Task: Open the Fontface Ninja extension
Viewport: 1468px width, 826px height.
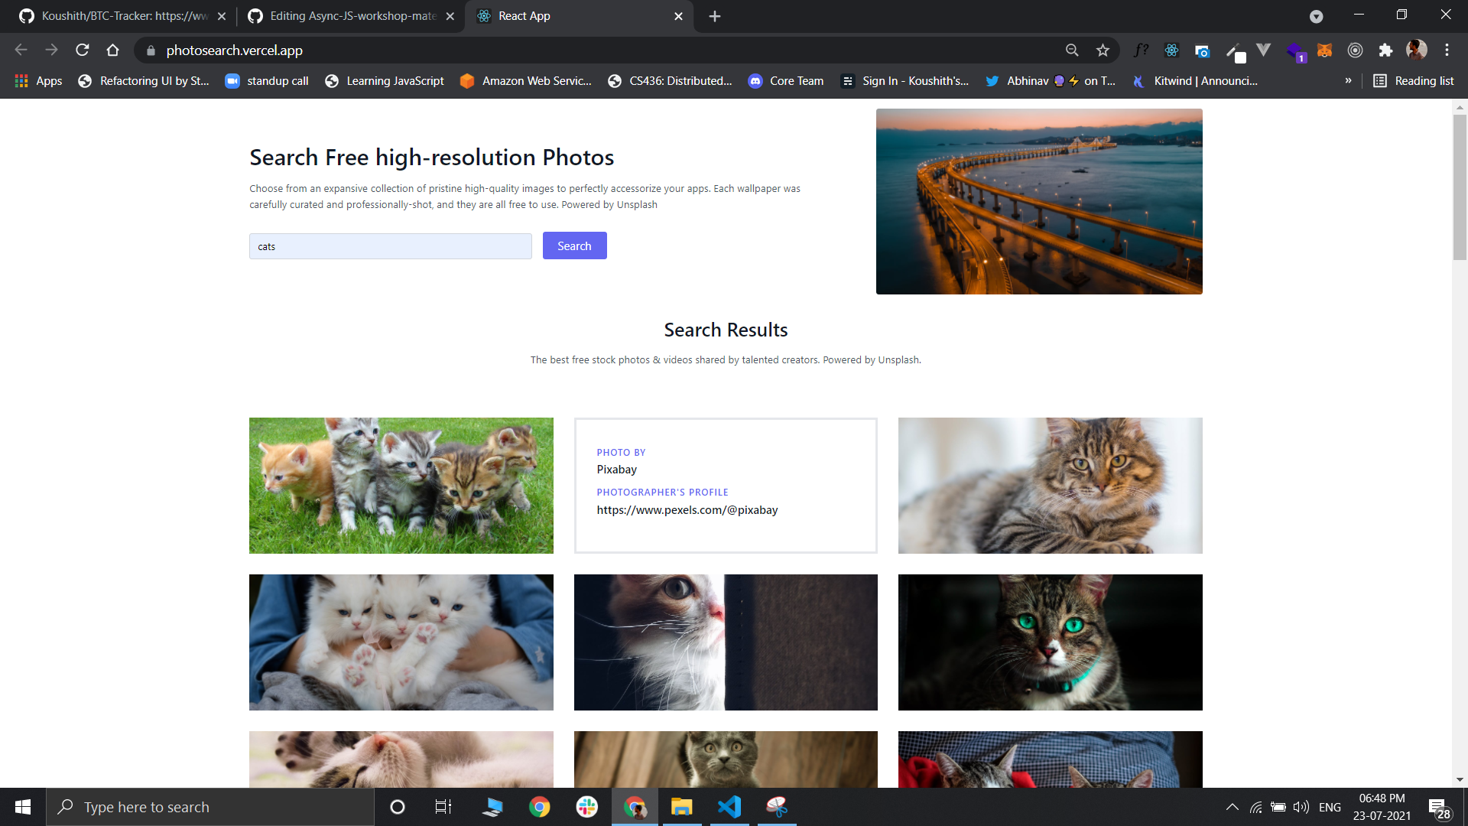Action: tap(1141, 50)
